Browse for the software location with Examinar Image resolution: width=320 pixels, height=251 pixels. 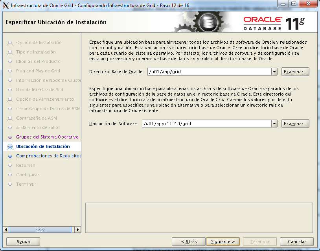[295, 124]
